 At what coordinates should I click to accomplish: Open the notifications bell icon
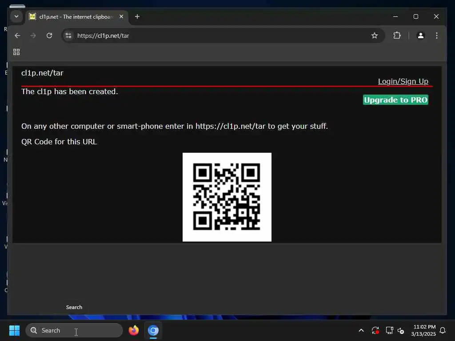click(x=443, y=330)
